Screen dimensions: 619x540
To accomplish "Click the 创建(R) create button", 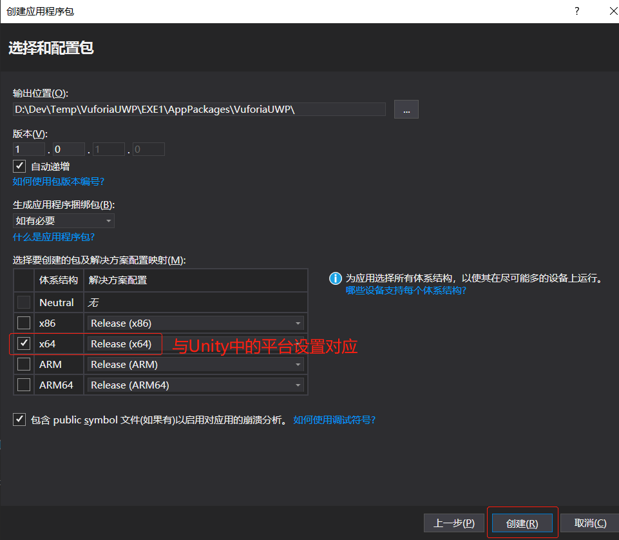I will [x=522, y=523].
